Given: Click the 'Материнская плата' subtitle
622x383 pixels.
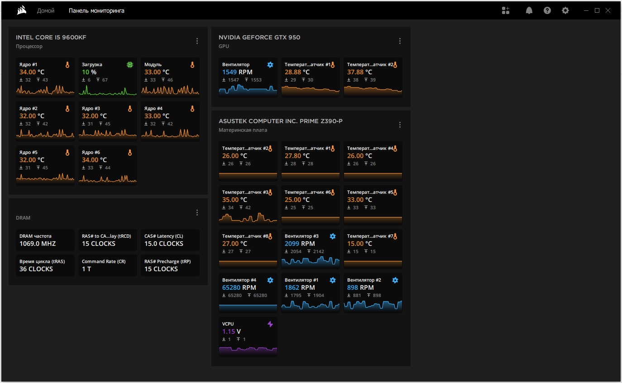Looking at the screenshot, I should [243, 130].
